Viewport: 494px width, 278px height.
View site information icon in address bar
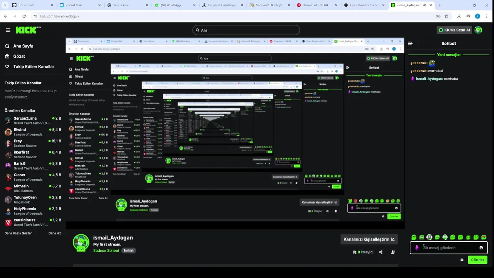[35, 16]
